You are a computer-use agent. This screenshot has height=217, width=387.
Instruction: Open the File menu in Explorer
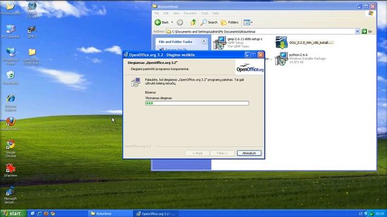157,13
